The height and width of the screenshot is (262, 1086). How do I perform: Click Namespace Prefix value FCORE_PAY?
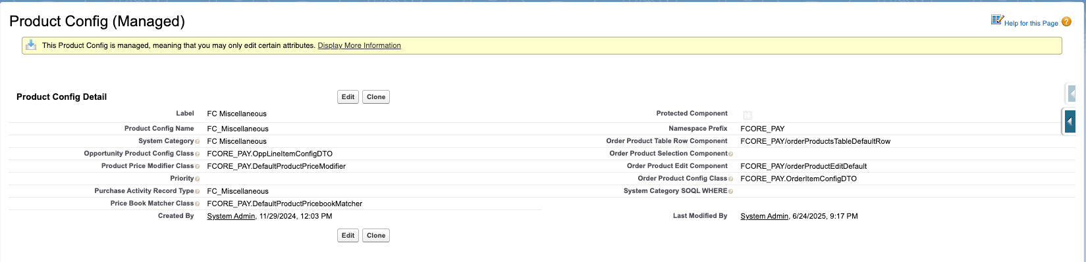[763, 129]
